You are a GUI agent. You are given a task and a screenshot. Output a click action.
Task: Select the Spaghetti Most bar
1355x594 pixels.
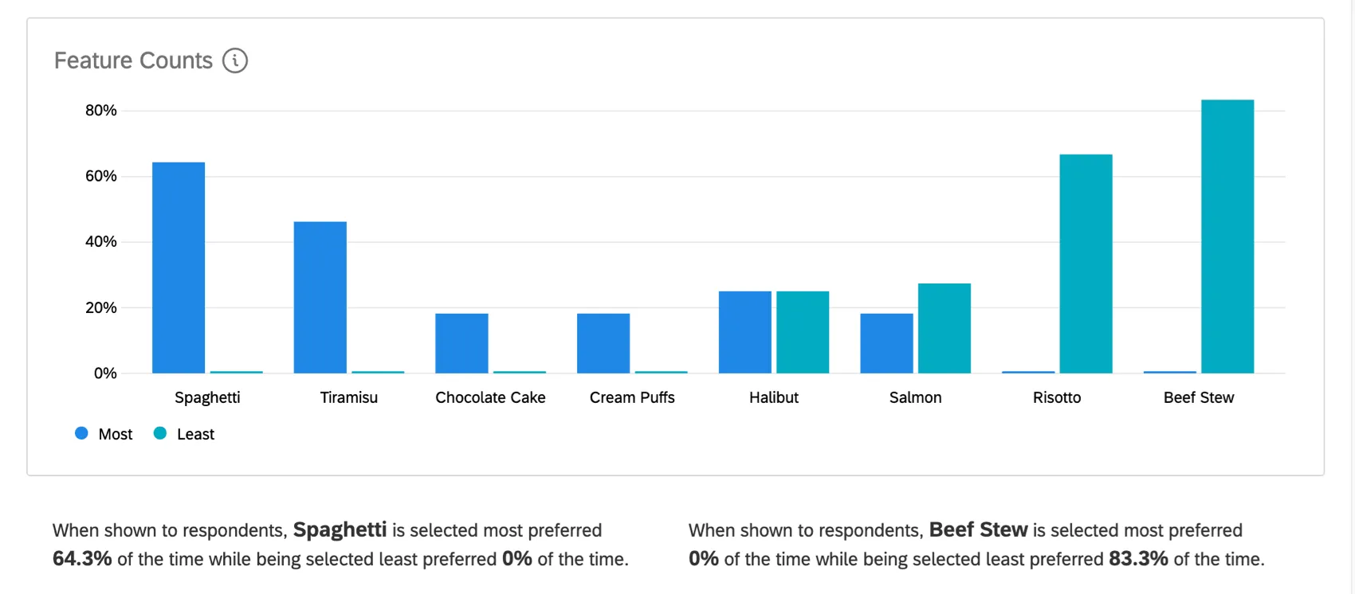(179, 268)
